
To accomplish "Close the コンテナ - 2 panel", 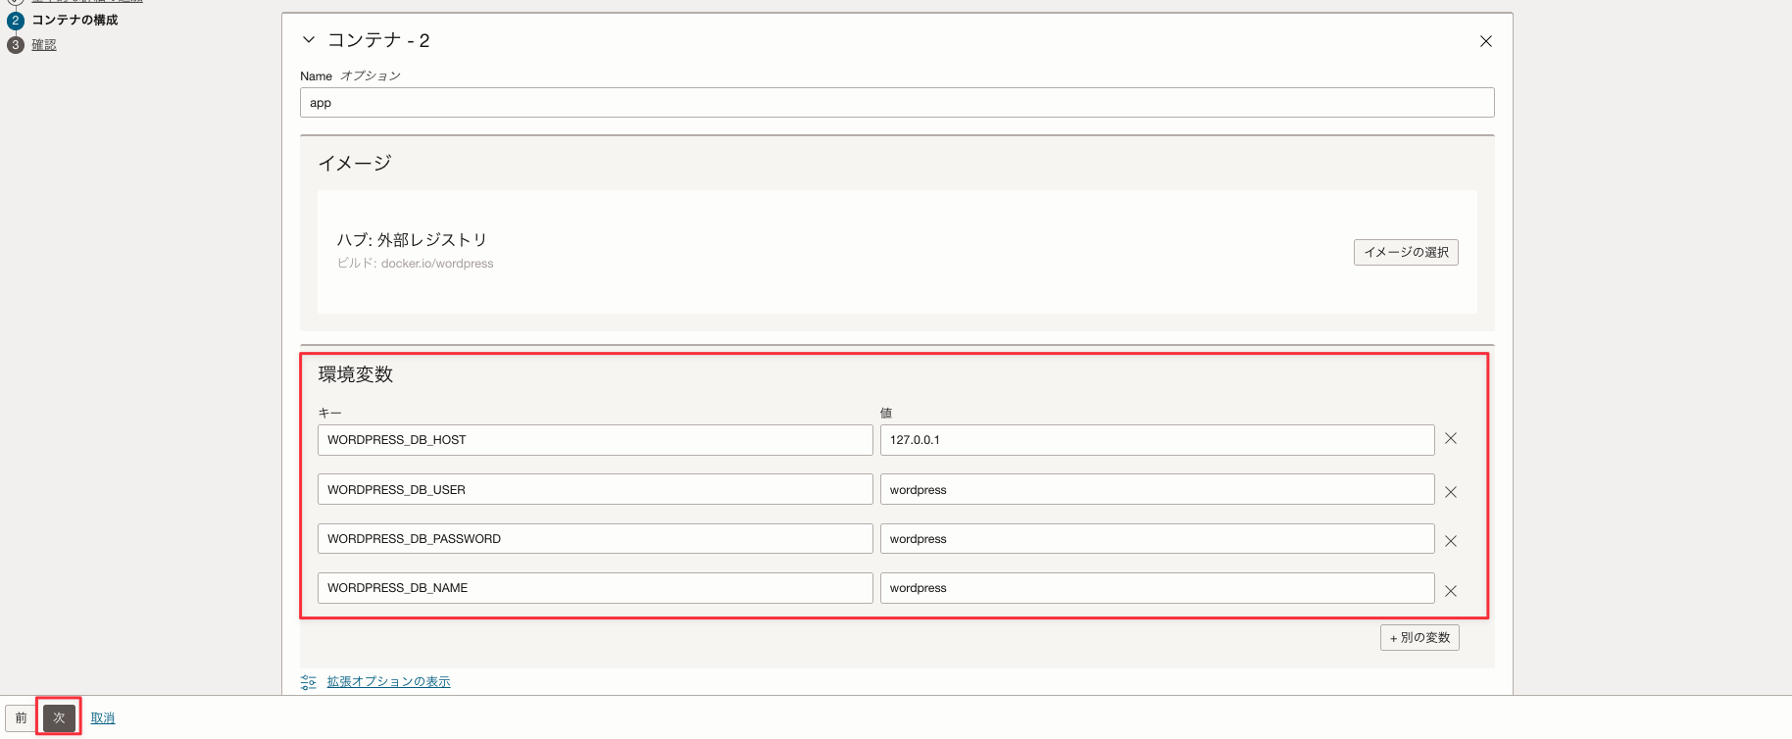I will (1485, 41).
